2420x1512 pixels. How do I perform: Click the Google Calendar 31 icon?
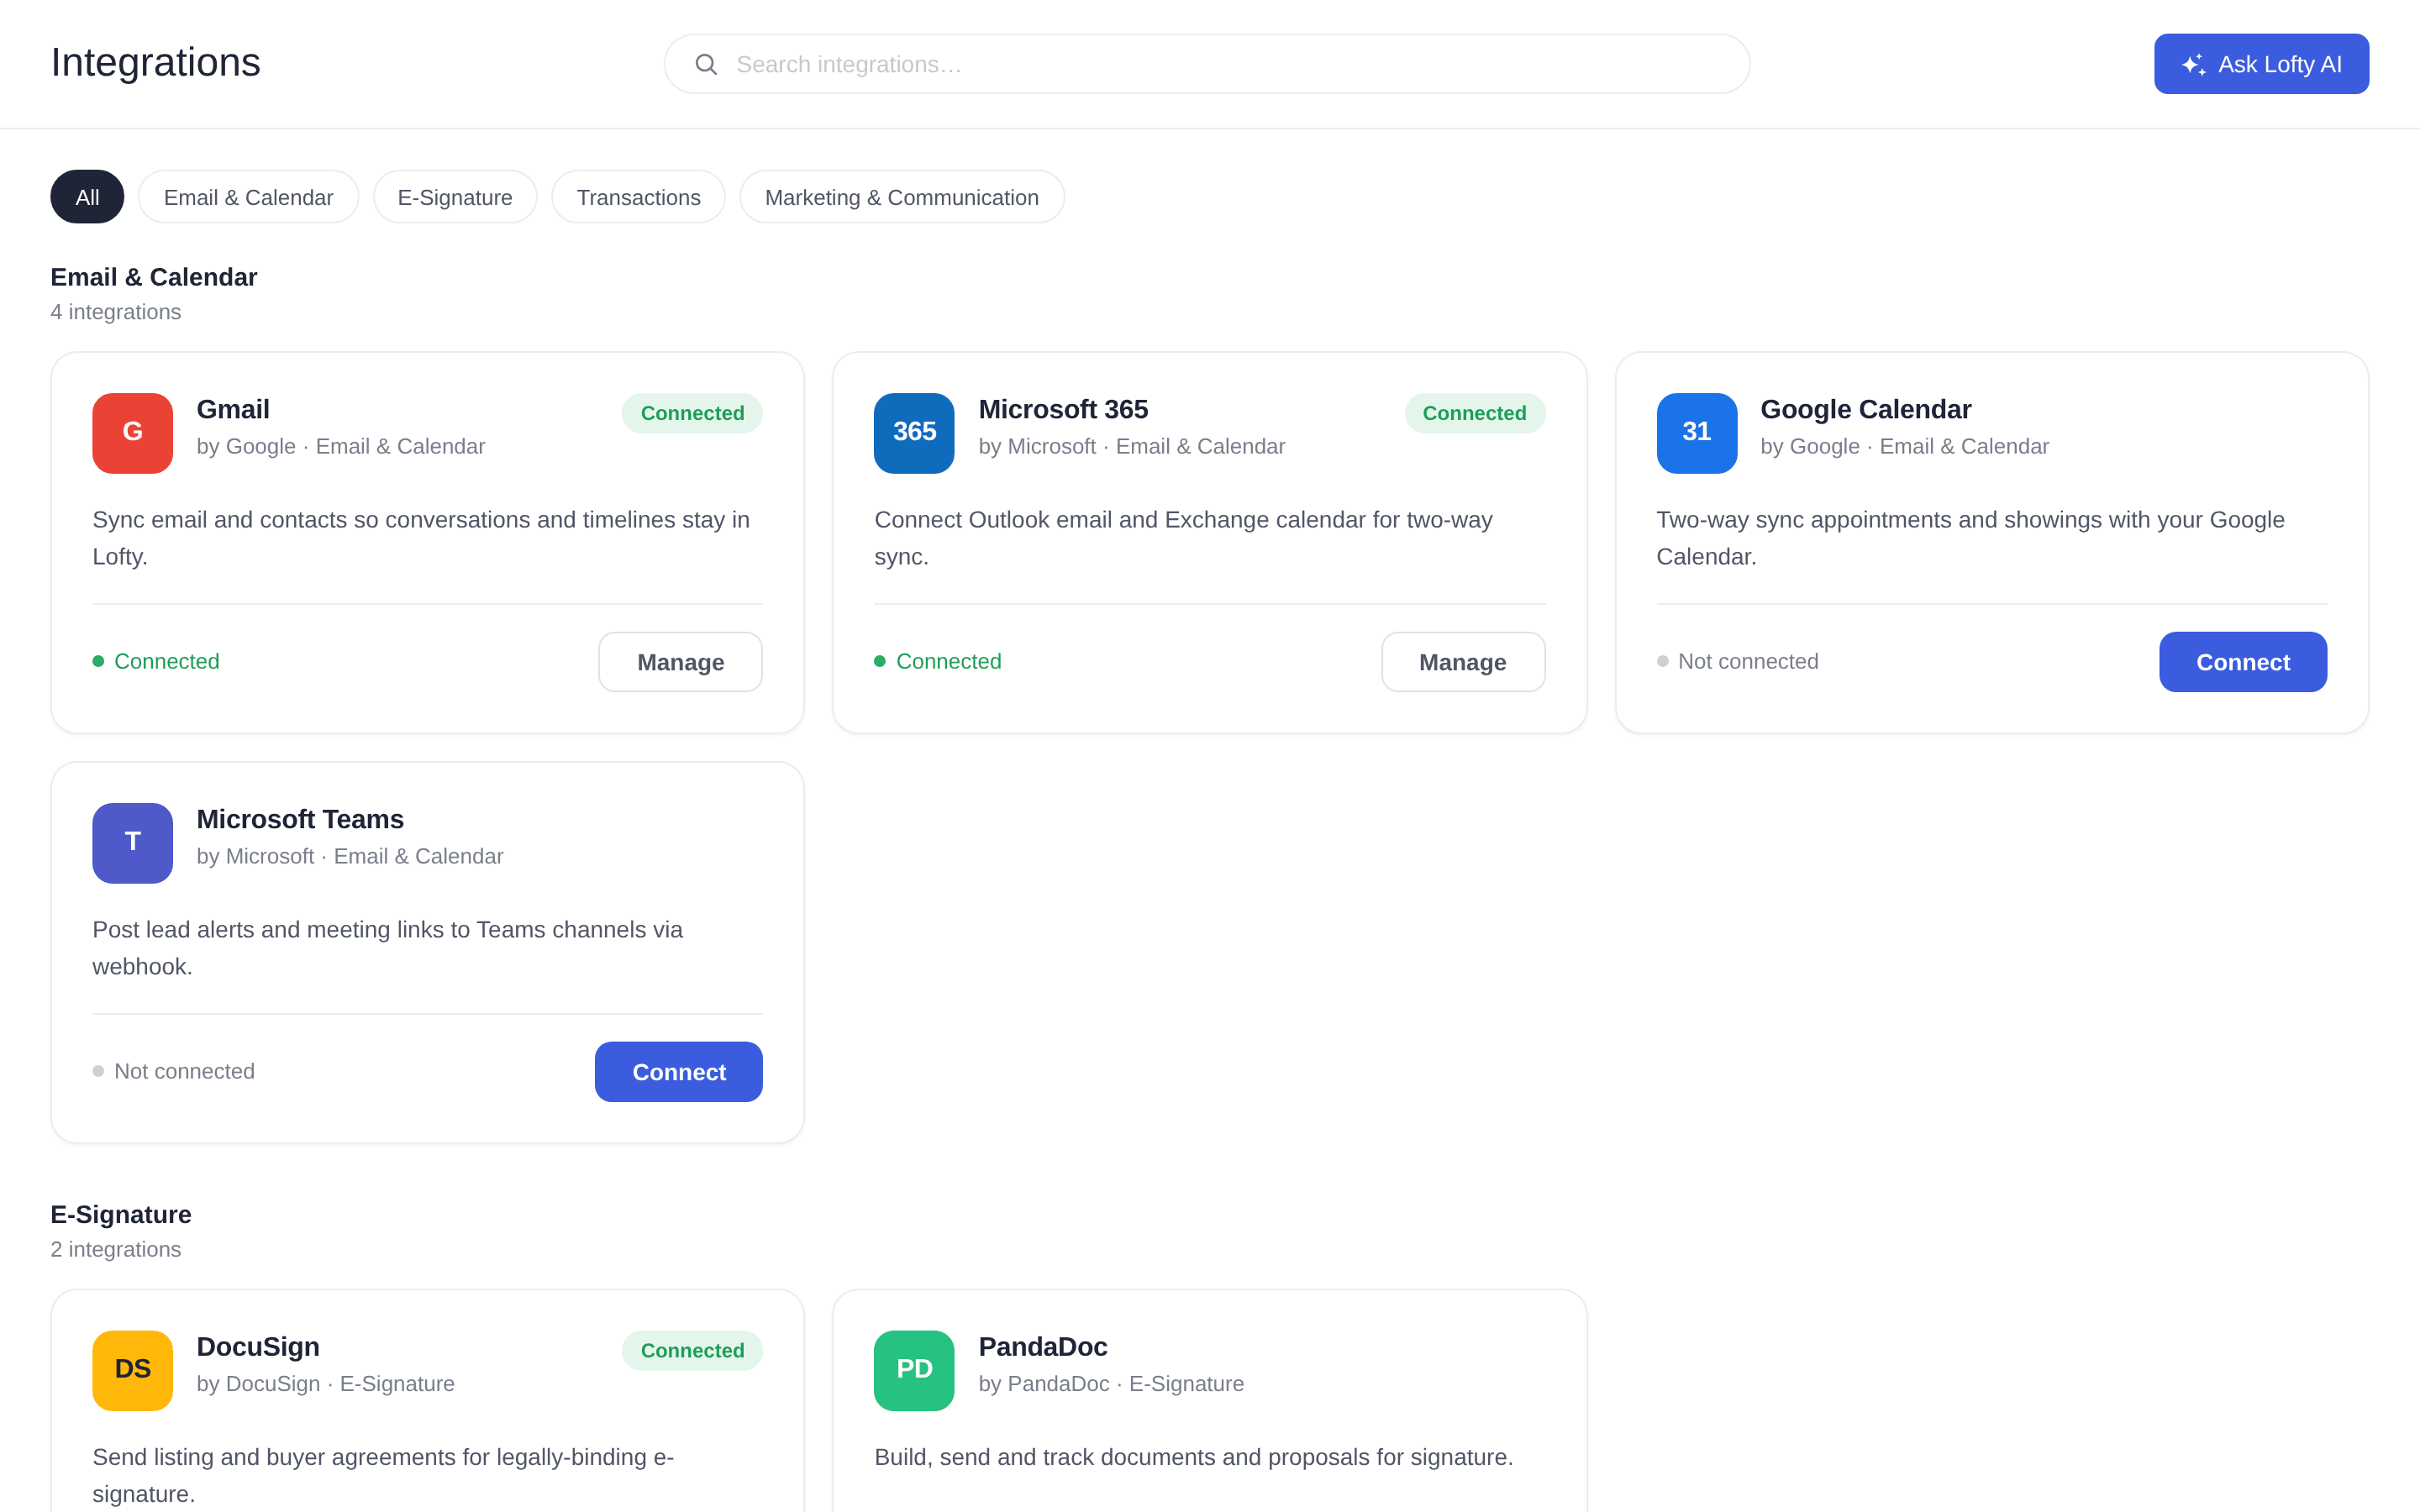(x=1697, y=433)
